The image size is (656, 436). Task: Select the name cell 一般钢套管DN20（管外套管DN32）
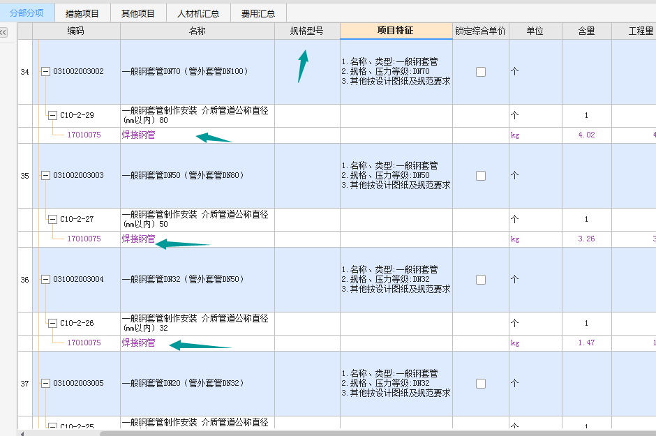point(197,383)
